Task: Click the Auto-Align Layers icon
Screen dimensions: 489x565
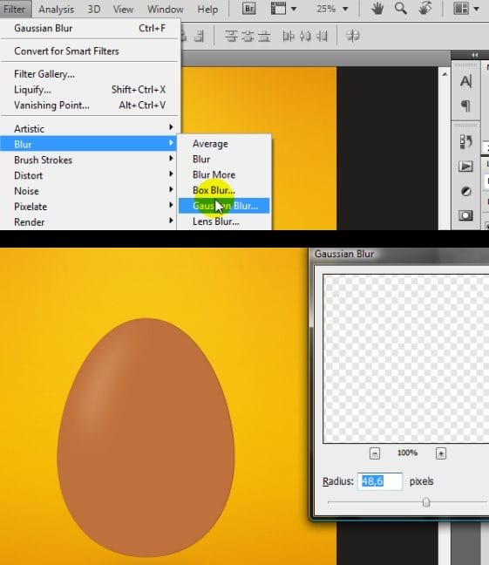Action: click(352, 36)
